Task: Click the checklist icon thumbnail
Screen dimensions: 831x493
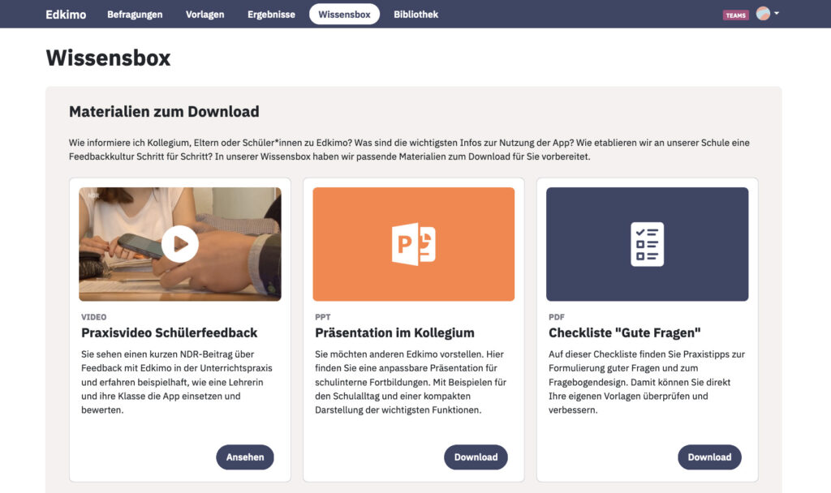Action: [x=647, y=243]
